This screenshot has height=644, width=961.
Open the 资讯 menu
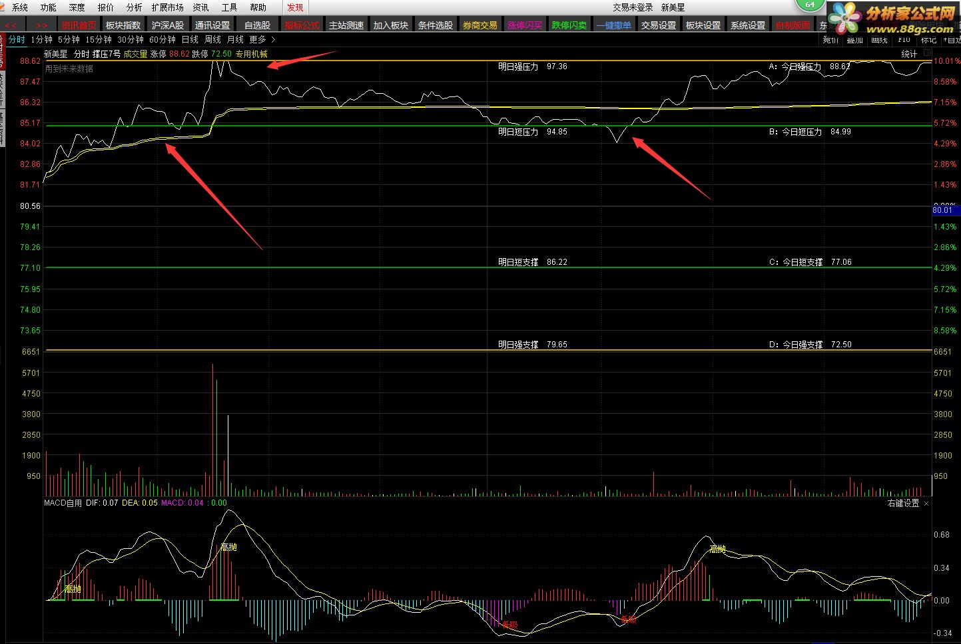pos(200,7)
